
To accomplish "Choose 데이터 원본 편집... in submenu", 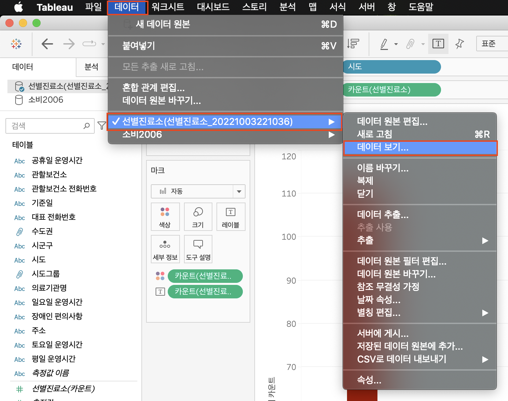I will [420, 122].
